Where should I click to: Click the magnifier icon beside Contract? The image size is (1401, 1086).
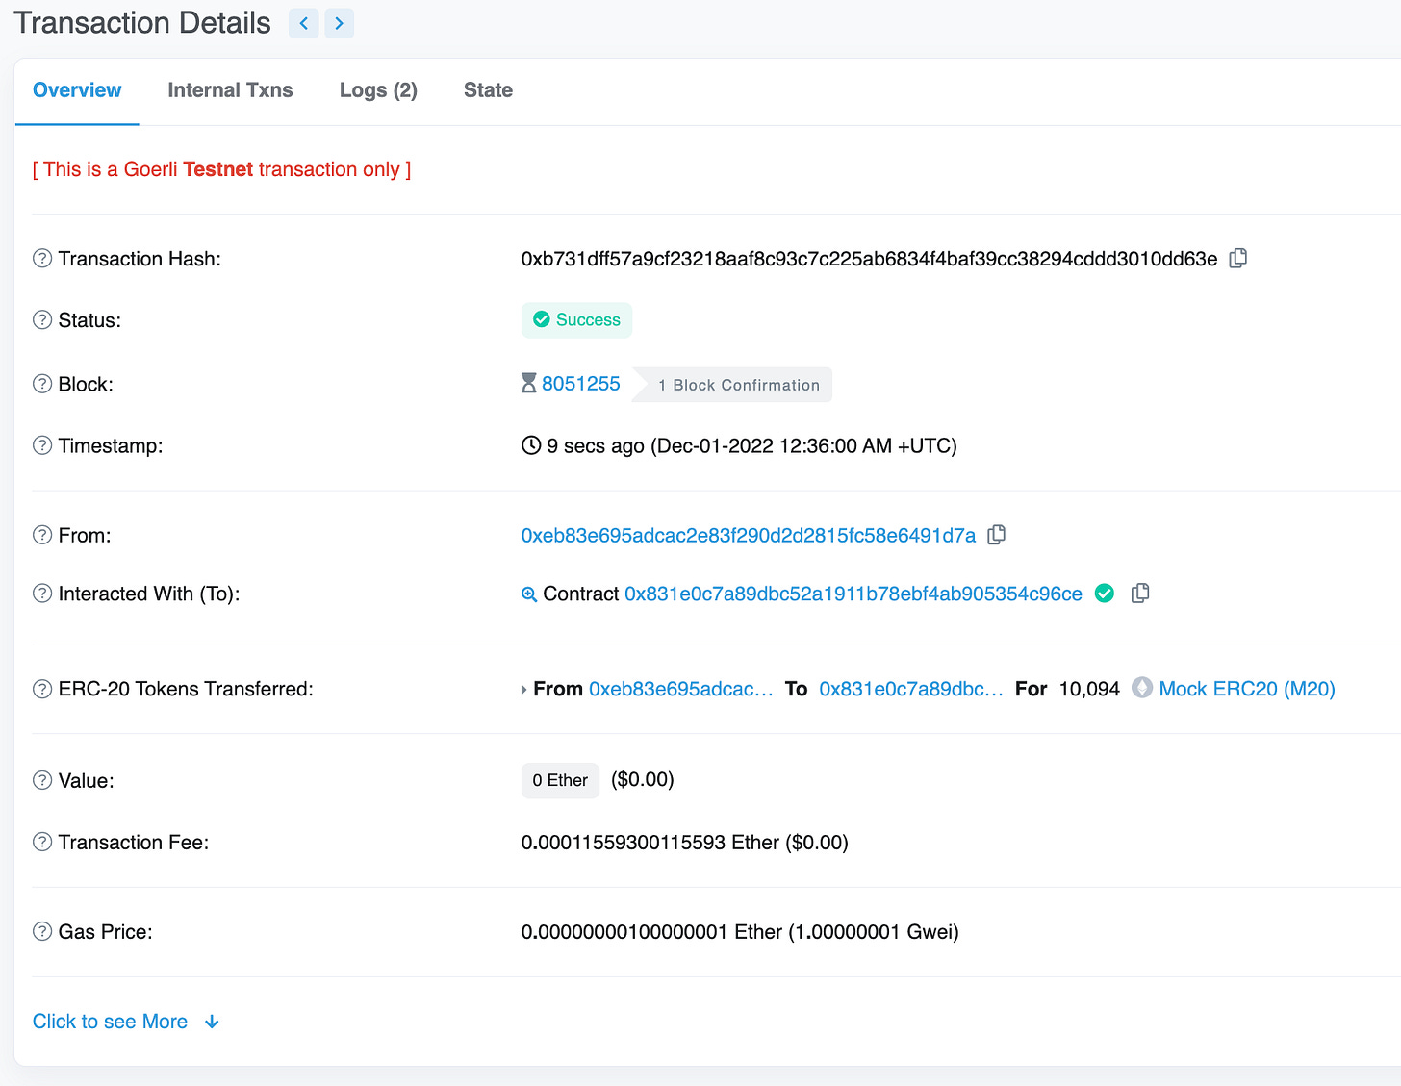pyautogui.click(x=528, y=594)
